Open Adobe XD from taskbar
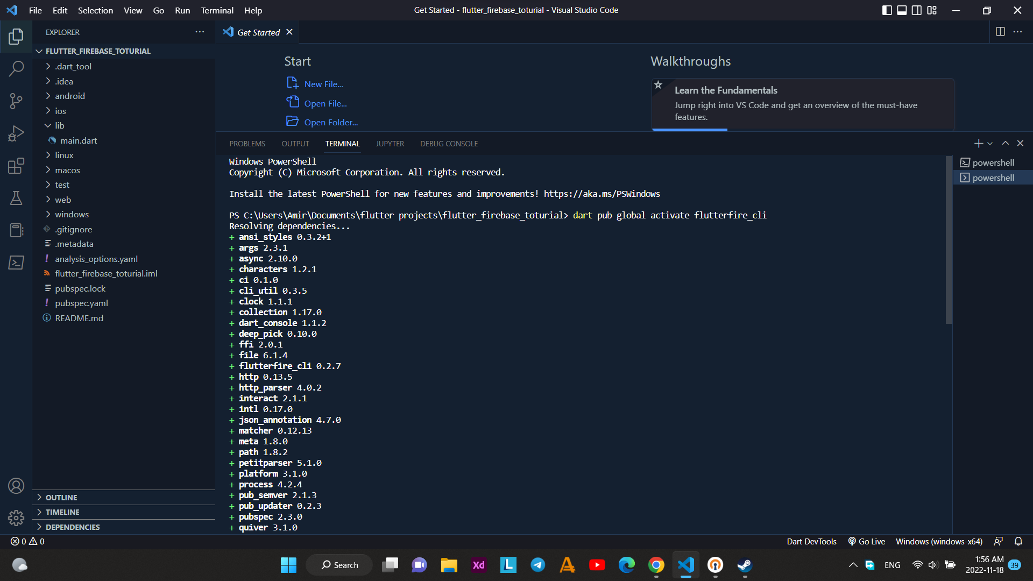 (478, 565)
